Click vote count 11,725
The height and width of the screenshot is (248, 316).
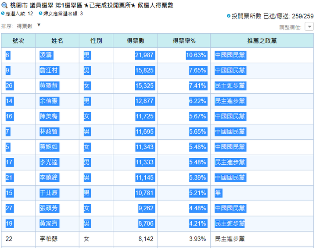click(145, 116)
